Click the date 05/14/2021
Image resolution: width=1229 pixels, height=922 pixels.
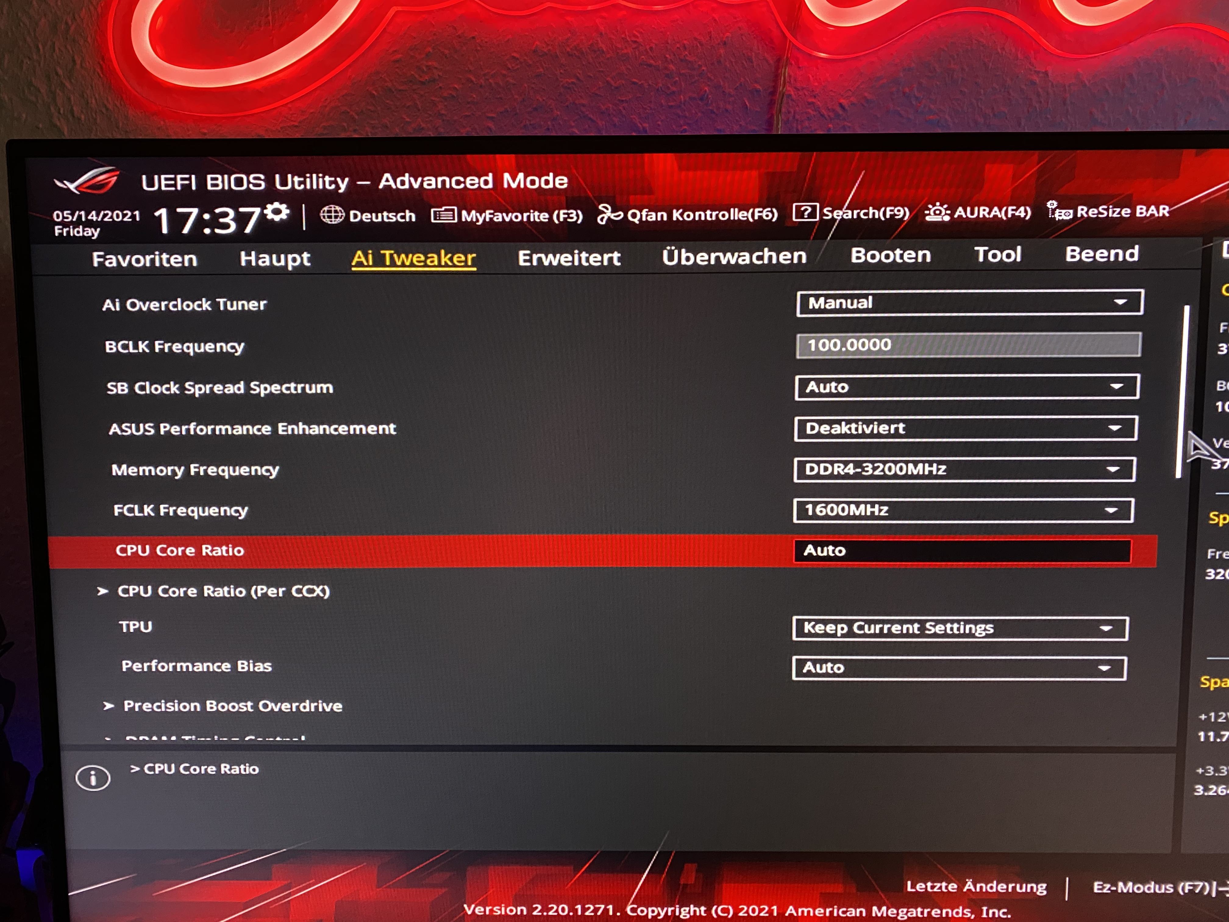point(97,215)
